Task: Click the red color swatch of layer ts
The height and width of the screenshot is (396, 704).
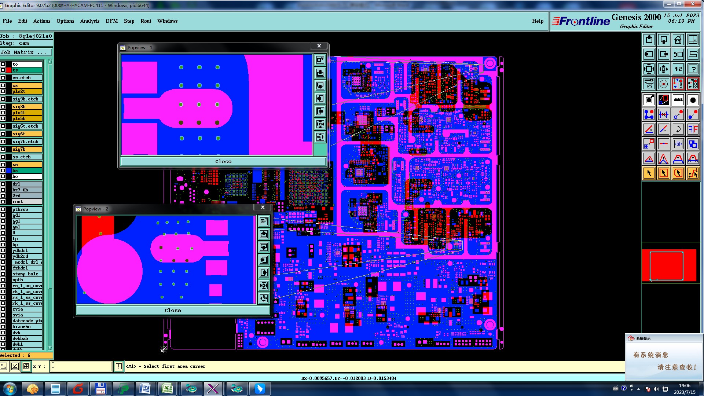Action: click(9, 70)
